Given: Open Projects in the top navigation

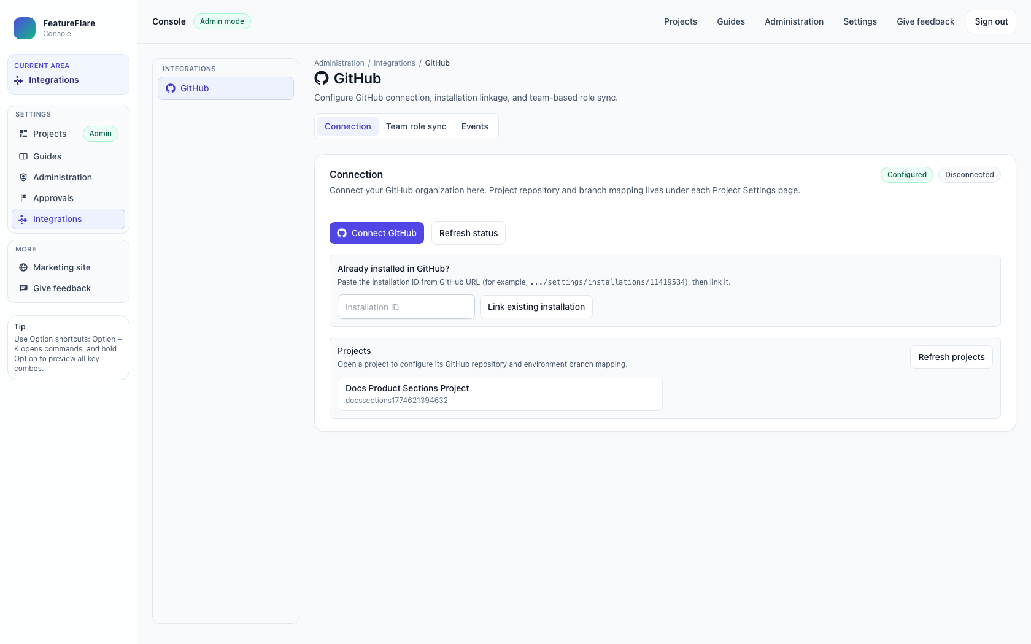Looking at the screenshot, I should (x=681, y=21).
